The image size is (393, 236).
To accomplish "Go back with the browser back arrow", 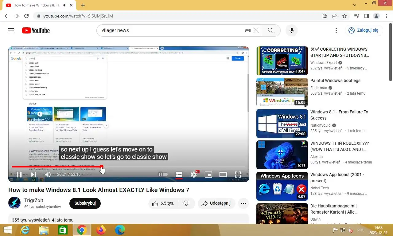I will click(7, 16).
